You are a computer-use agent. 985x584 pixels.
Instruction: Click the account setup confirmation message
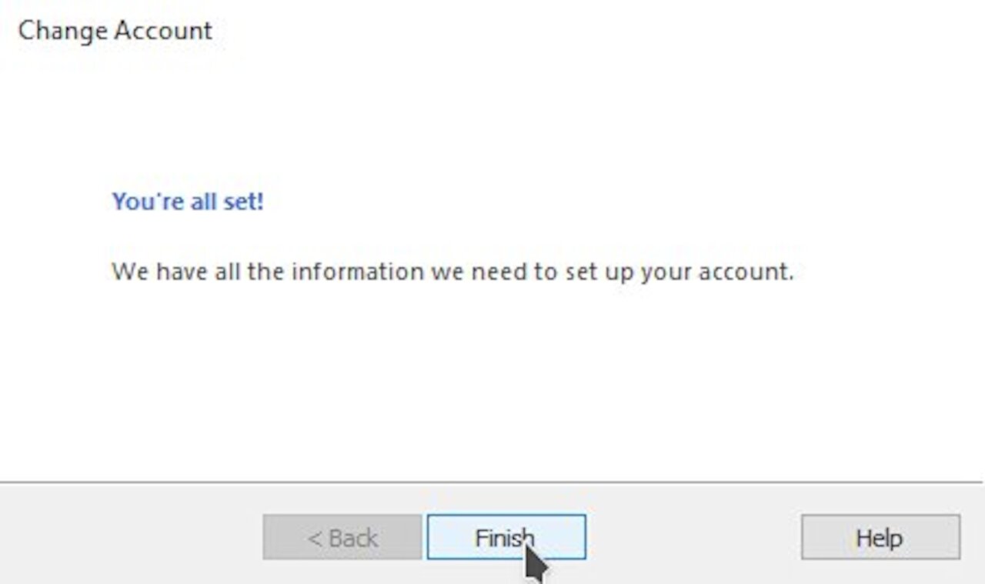tap(454, 272)
